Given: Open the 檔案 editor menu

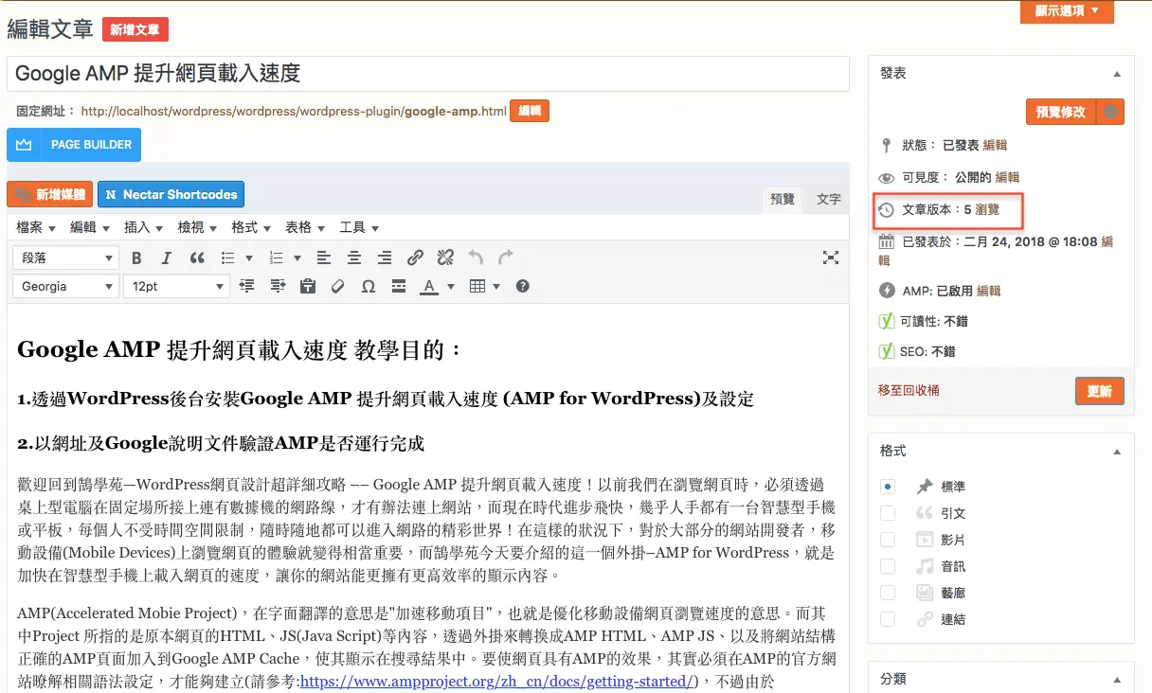Looking at the screenshot, I should pyautogui.click(x=36, y=227).
